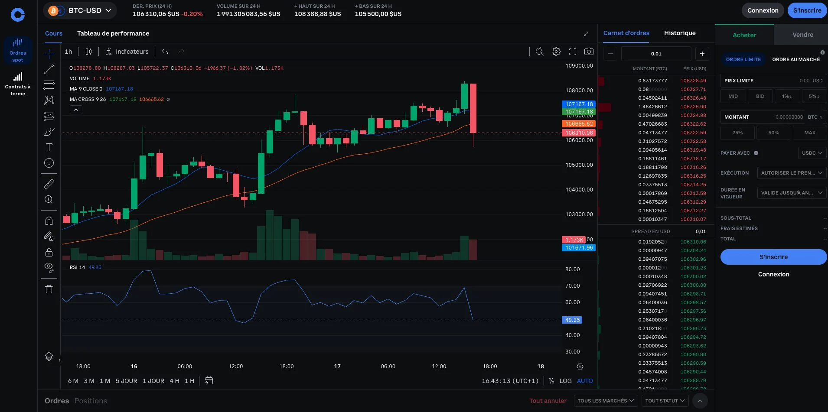Click the PRIX LIMITE input field
This screenshot has height=412, width=828.
pyautogui.click(x=773, y=81)
